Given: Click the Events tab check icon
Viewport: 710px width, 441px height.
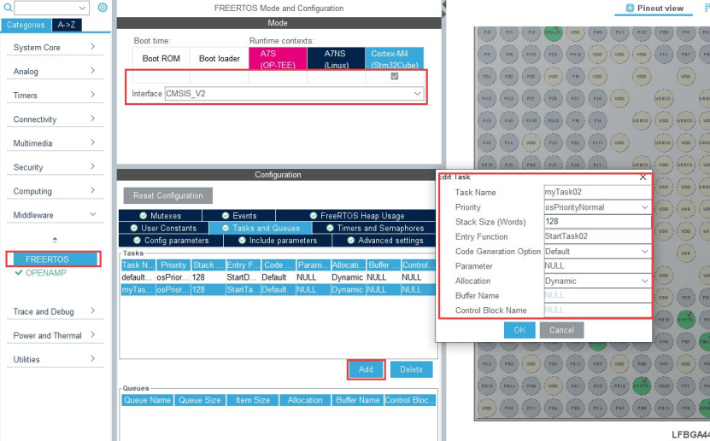Looking at the screenshot, I should click(x=226, y=216).
